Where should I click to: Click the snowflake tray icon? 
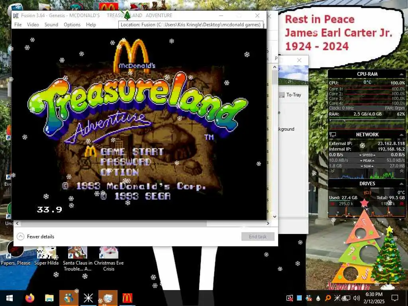337,298
